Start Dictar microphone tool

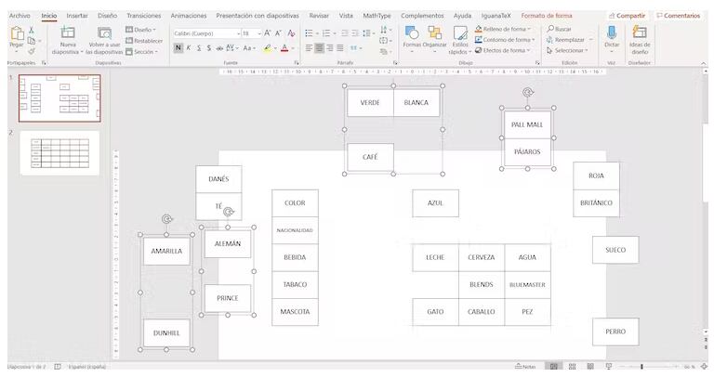pos(612,33)
